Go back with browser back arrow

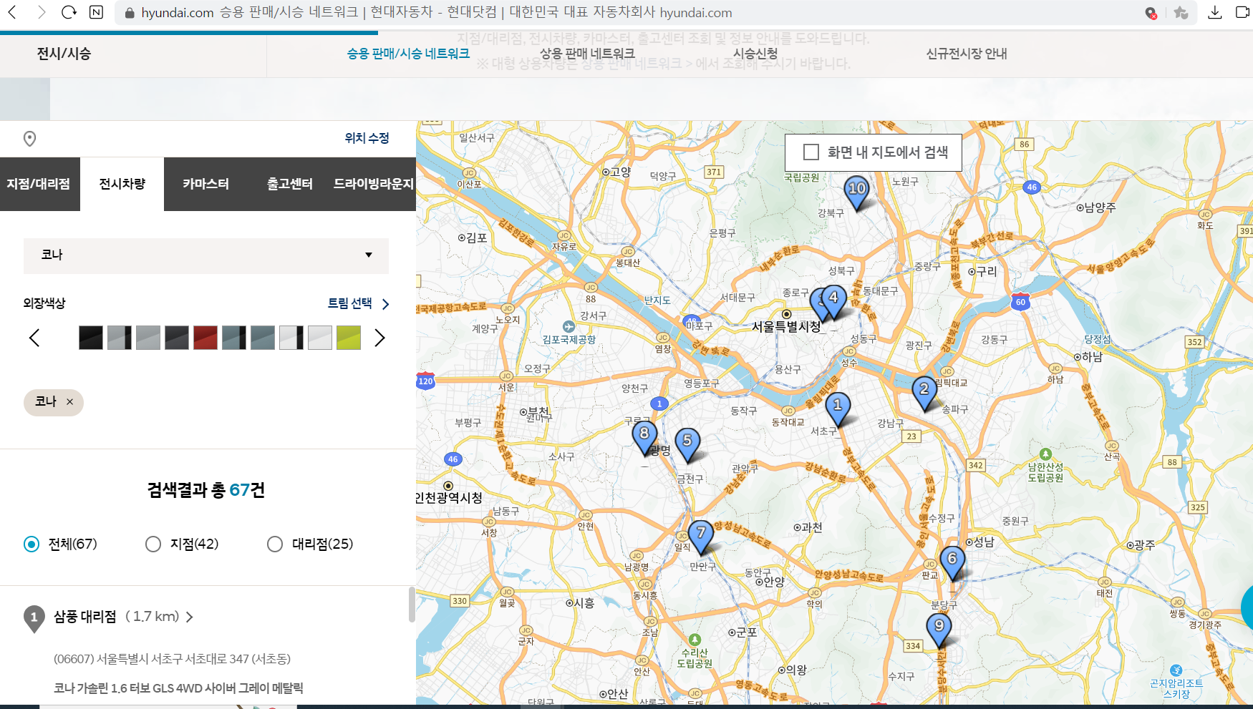[x=12, y=12]
